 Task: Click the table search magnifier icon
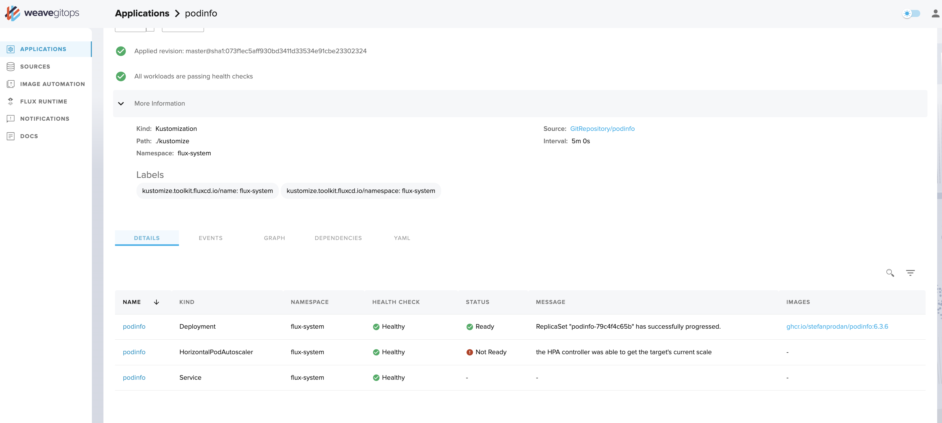tap(890, 273)
